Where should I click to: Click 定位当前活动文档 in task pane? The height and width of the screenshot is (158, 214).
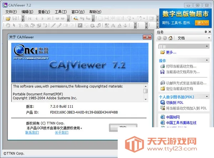pyautogui.click(x=179, y=89)
